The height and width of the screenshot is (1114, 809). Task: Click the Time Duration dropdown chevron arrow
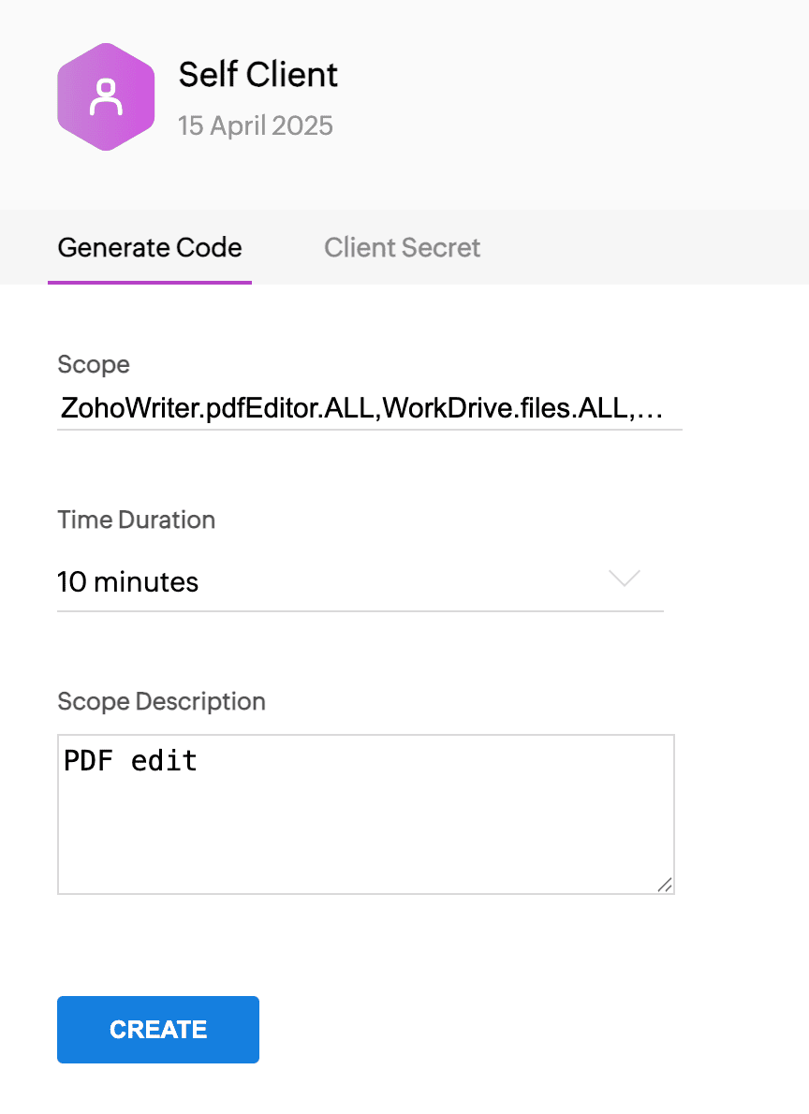pyautogui.click(x=625, y=579)
